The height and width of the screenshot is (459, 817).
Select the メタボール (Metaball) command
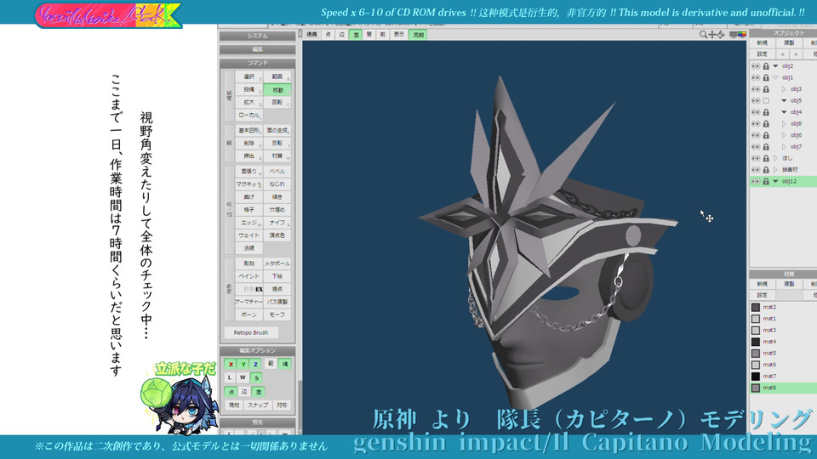(x=277, y=263)
